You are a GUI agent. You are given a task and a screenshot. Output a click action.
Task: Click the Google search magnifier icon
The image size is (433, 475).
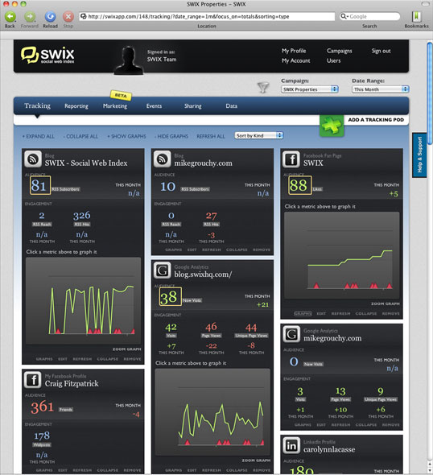coord(344,16)
